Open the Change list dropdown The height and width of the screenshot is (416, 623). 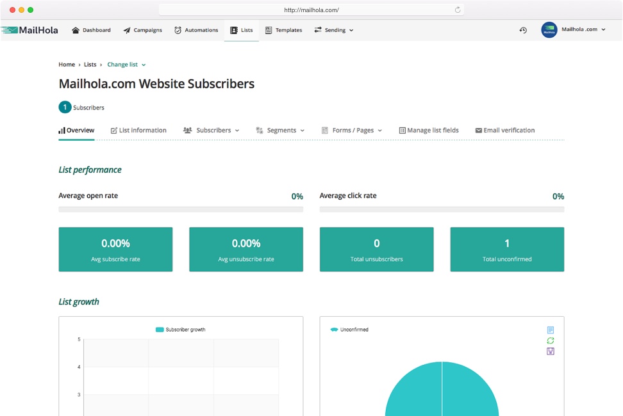126,64
